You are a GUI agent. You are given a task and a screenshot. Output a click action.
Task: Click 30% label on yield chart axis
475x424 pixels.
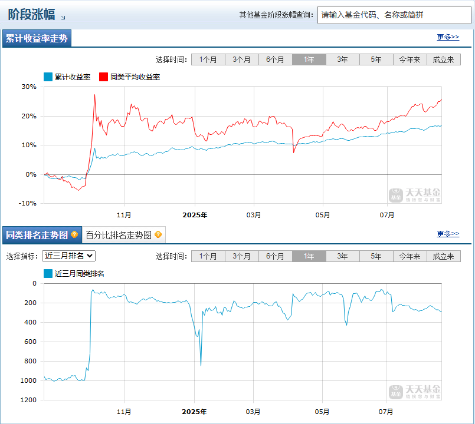pos(29,87)
